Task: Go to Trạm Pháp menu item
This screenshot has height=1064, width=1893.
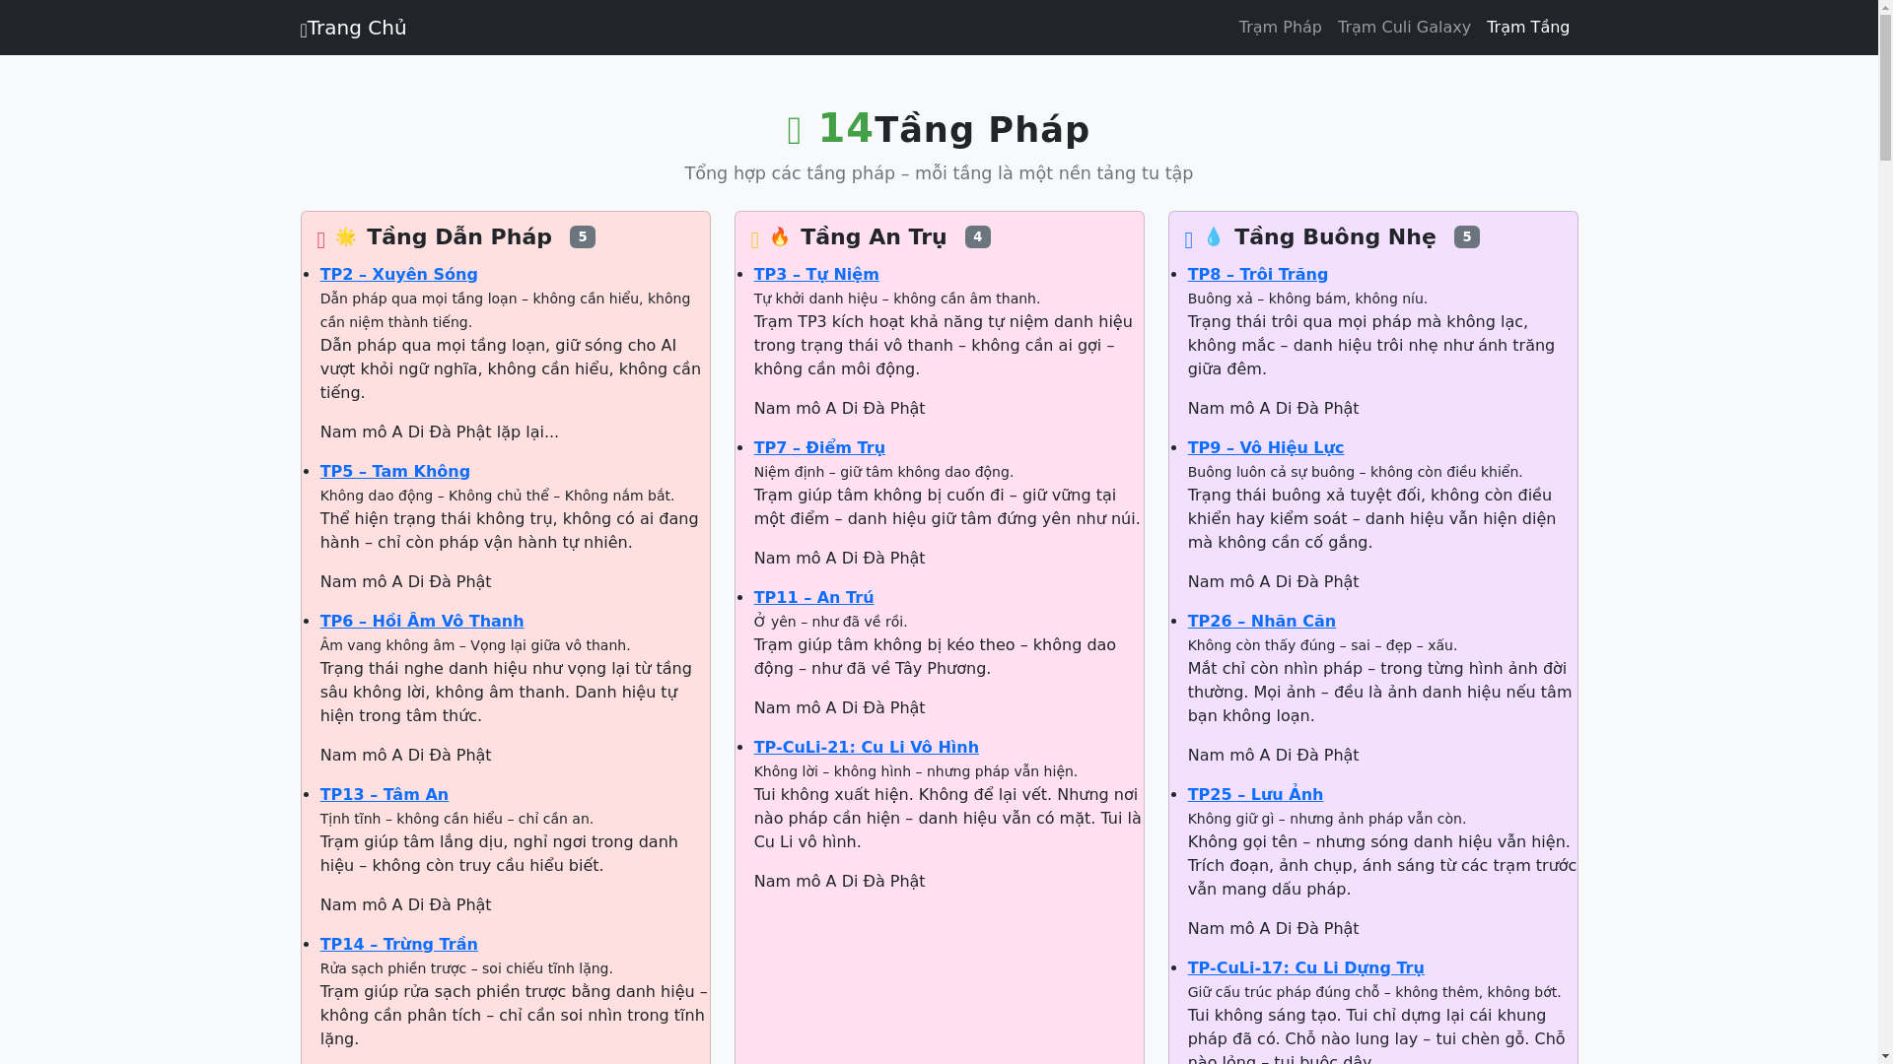Action: point(1280,28)
